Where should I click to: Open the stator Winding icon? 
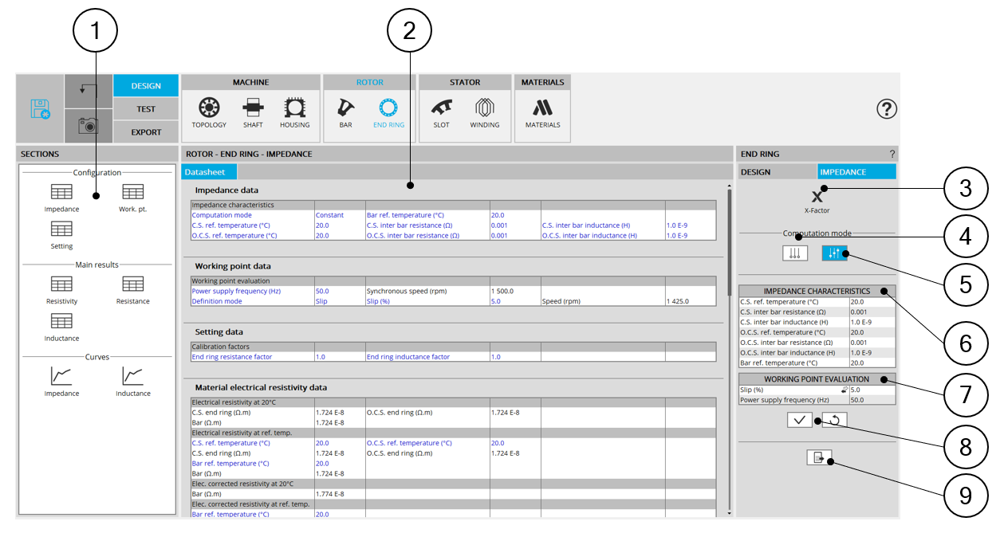484,108
